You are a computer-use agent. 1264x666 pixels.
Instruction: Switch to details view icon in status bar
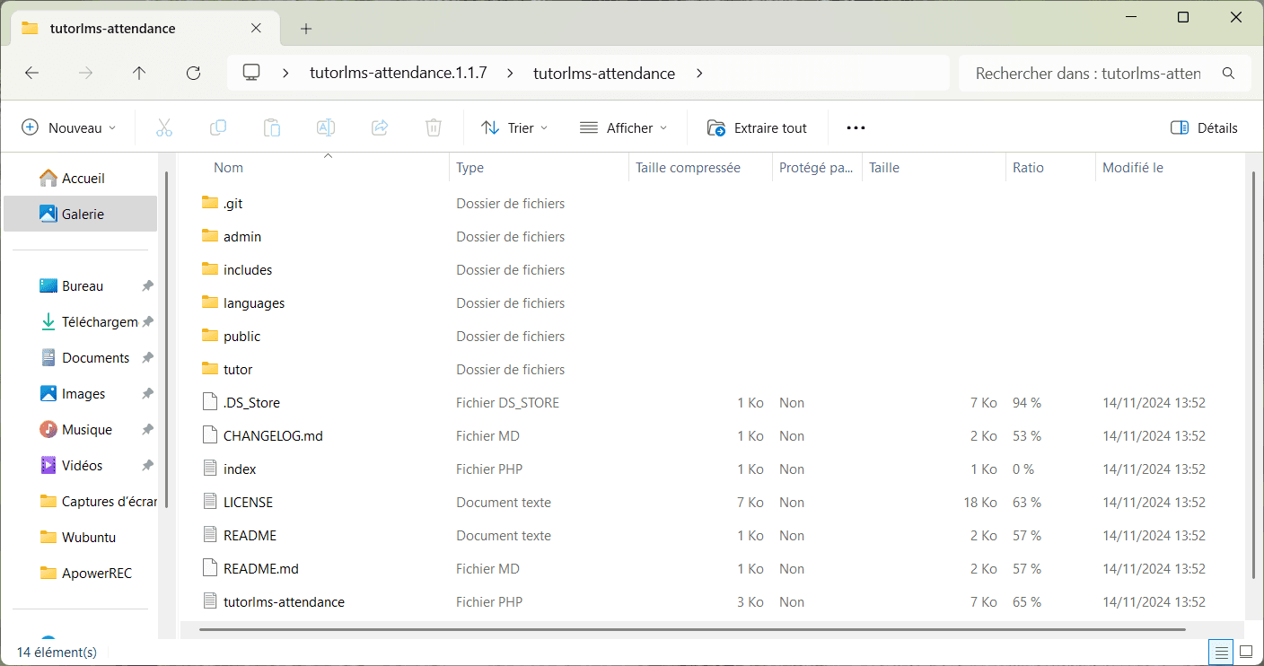[x=1221, y=651]
